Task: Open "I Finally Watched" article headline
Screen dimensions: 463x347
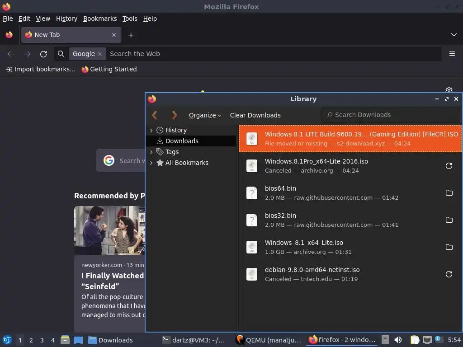Action: (113, 281)
